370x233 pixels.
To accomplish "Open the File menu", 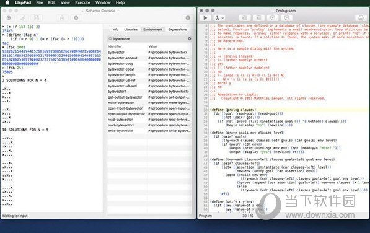I will [40, 3].
